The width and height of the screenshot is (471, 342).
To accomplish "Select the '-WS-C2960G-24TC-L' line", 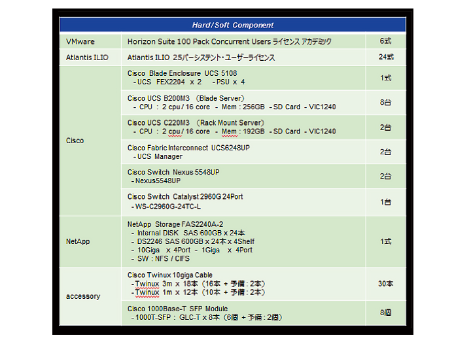I will pos(166,207).
